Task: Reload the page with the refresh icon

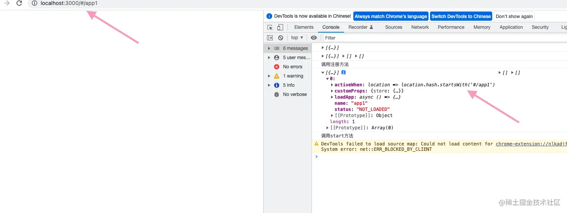Action: [19, 3]
